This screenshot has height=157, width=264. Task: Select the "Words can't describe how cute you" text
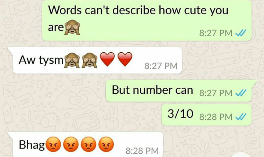pos(138,11)
